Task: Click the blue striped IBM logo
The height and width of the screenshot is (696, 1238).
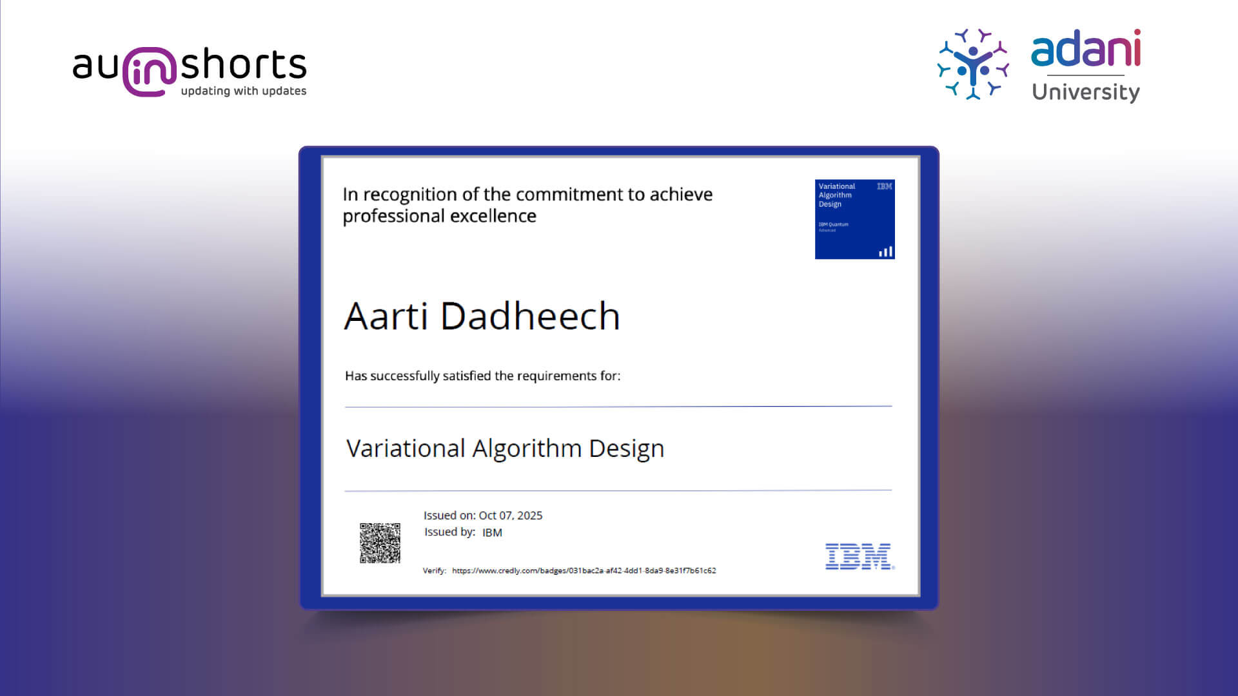Action: [x=859, y=556]
